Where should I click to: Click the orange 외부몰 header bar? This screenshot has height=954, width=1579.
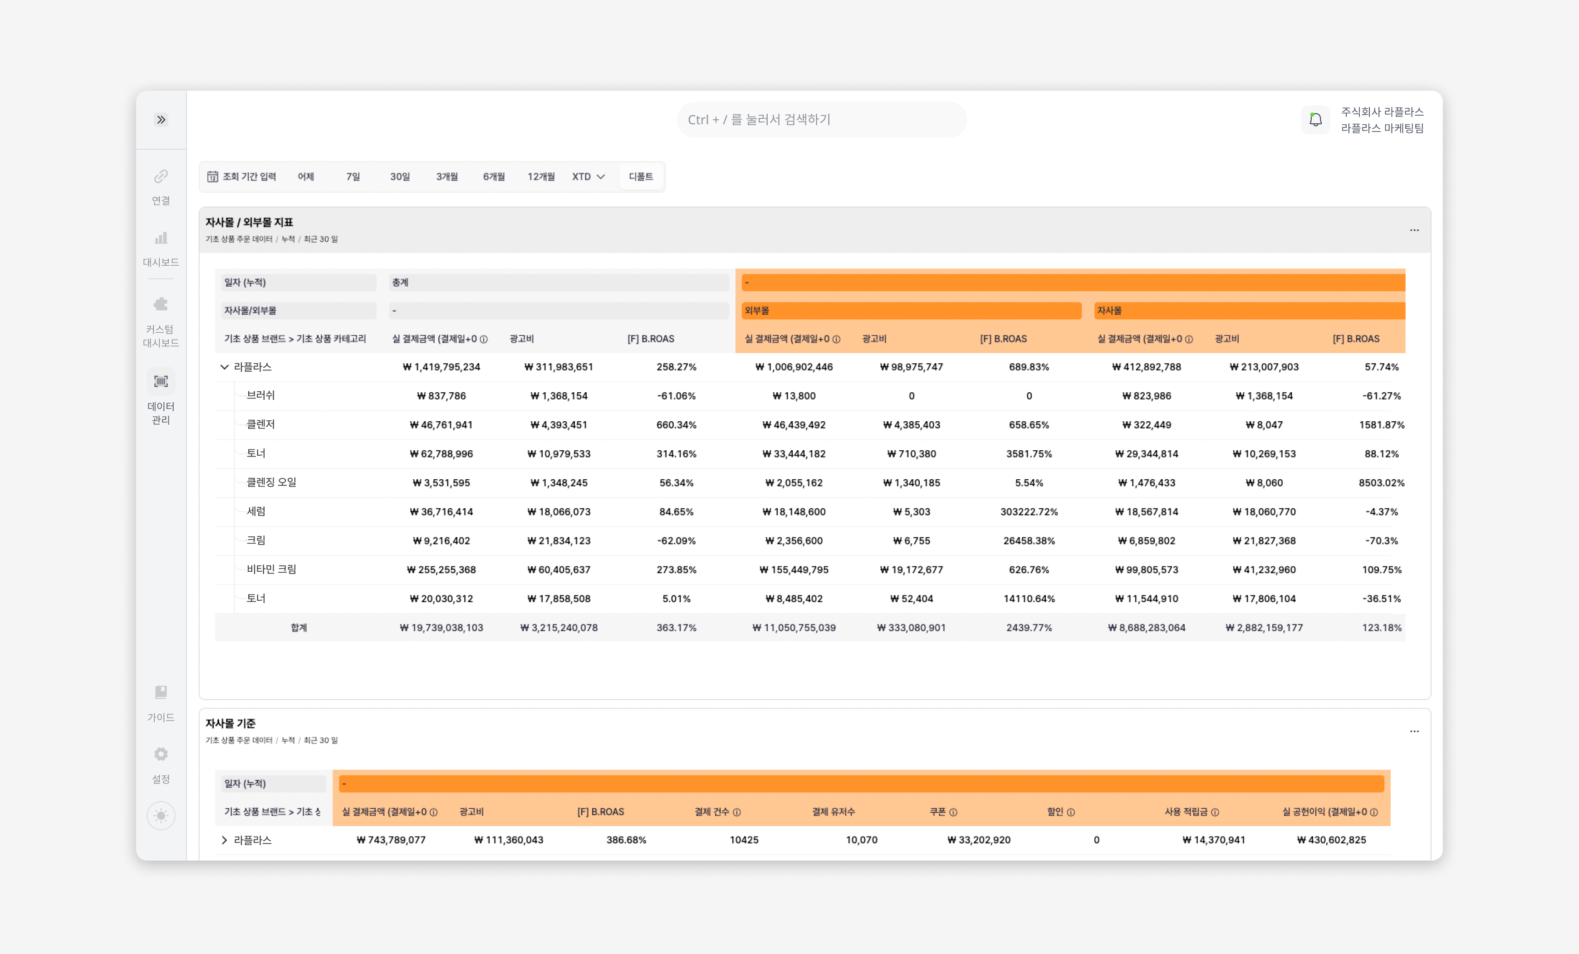(911, 311)
